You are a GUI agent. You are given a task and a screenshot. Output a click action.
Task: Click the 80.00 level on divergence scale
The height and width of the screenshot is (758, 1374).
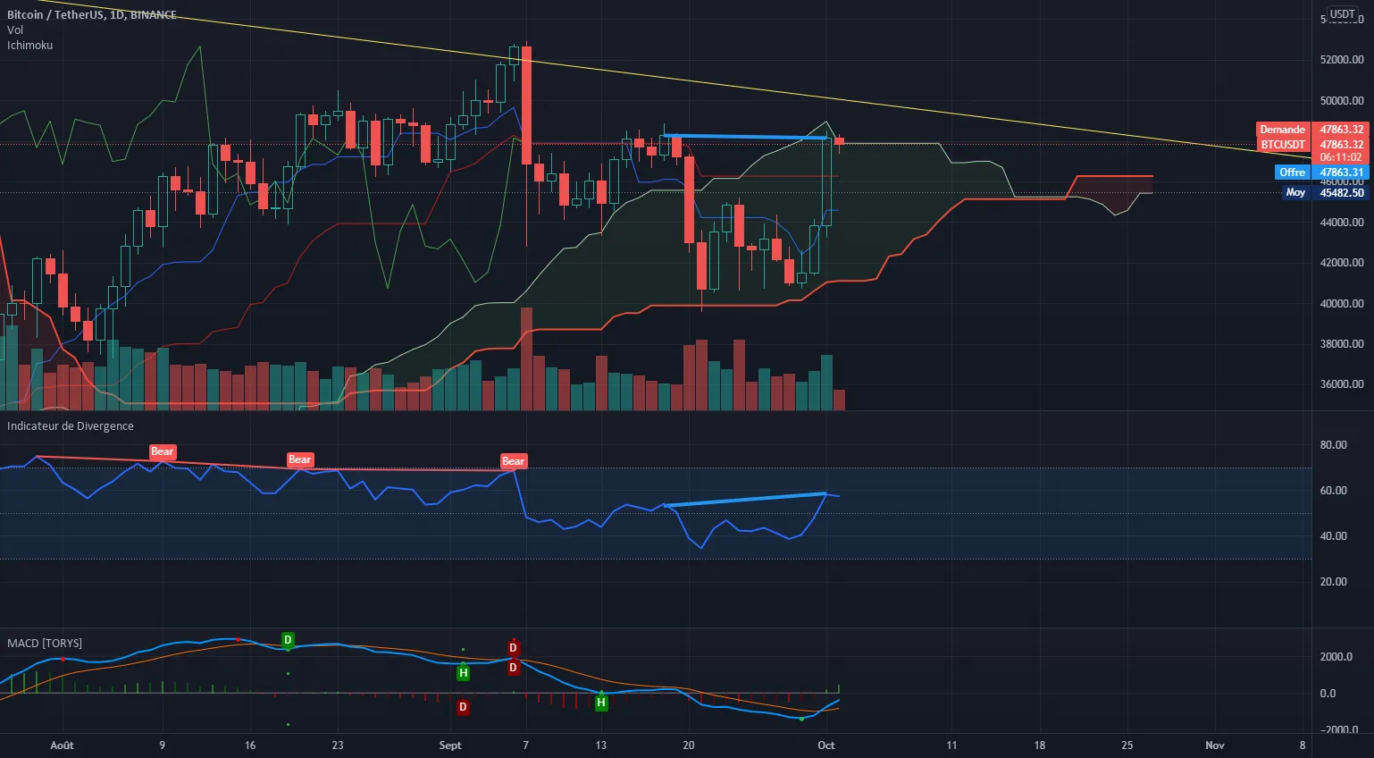[1334, 445]
